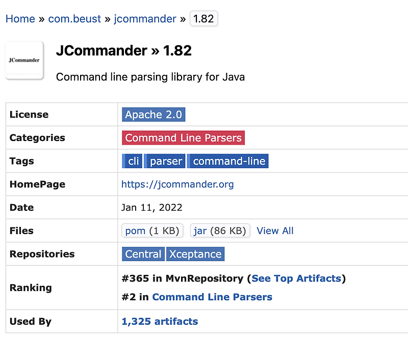Open See Top Artifacts
408x341 pixels.
296,278
